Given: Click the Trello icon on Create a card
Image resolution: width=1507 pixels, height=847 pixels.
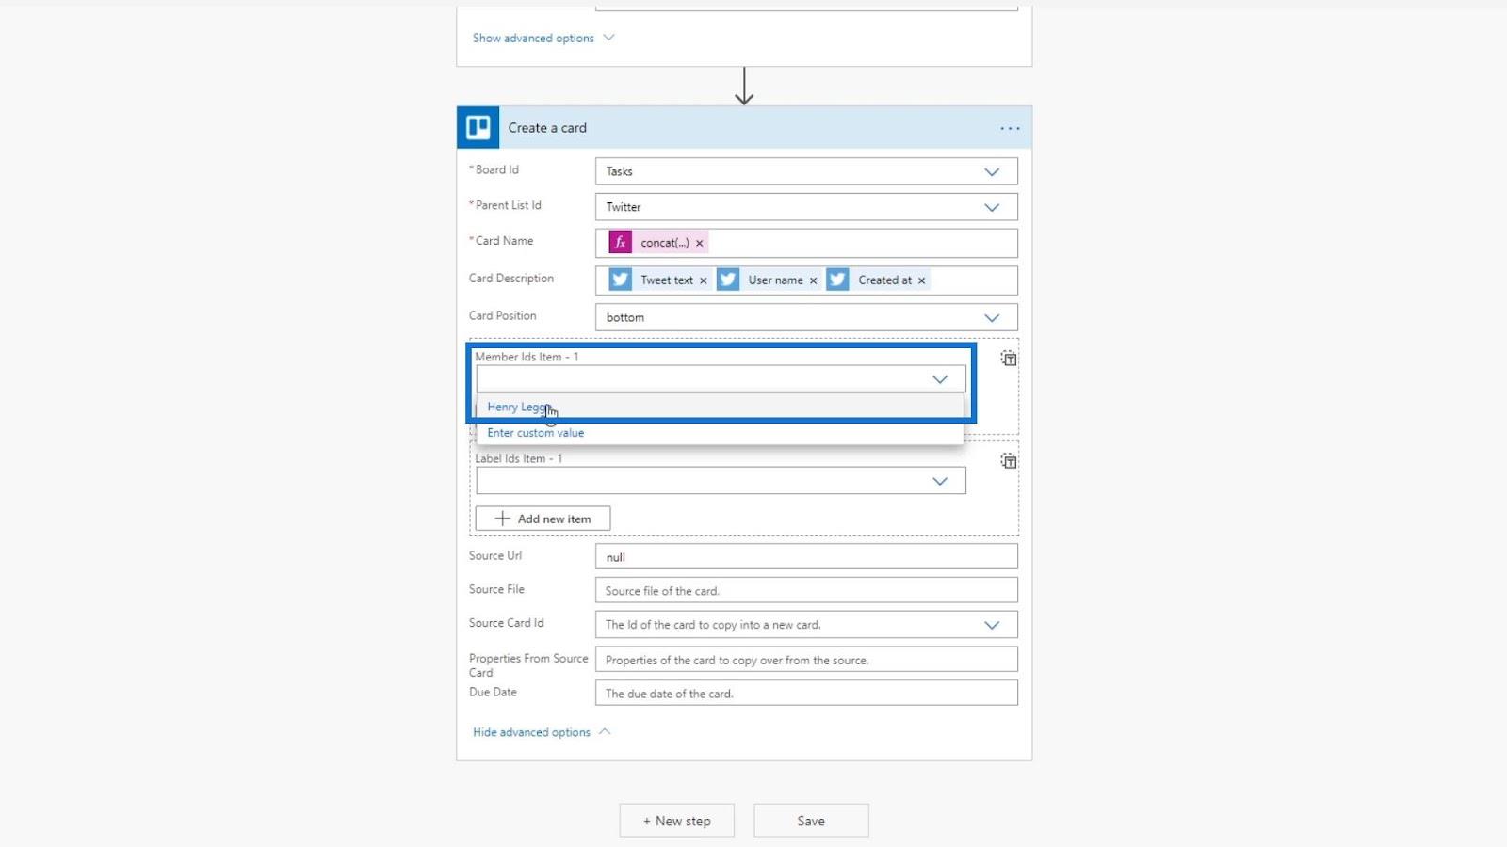Looking at the screenshot, I should (478, 127).
